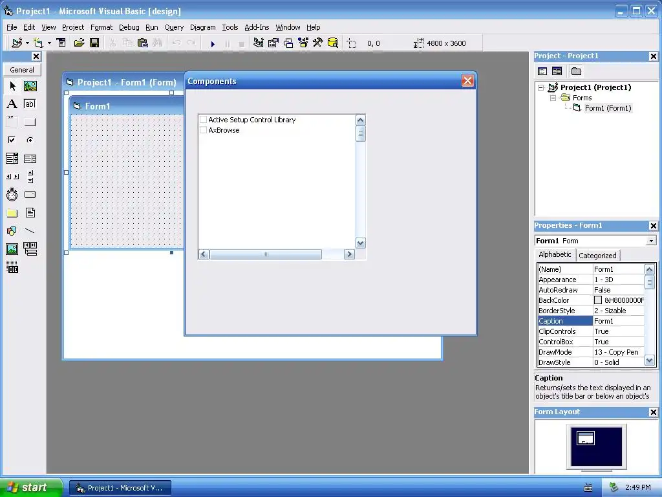Open Add Standard EXE Project dropdown arrow

click(27, 43)
